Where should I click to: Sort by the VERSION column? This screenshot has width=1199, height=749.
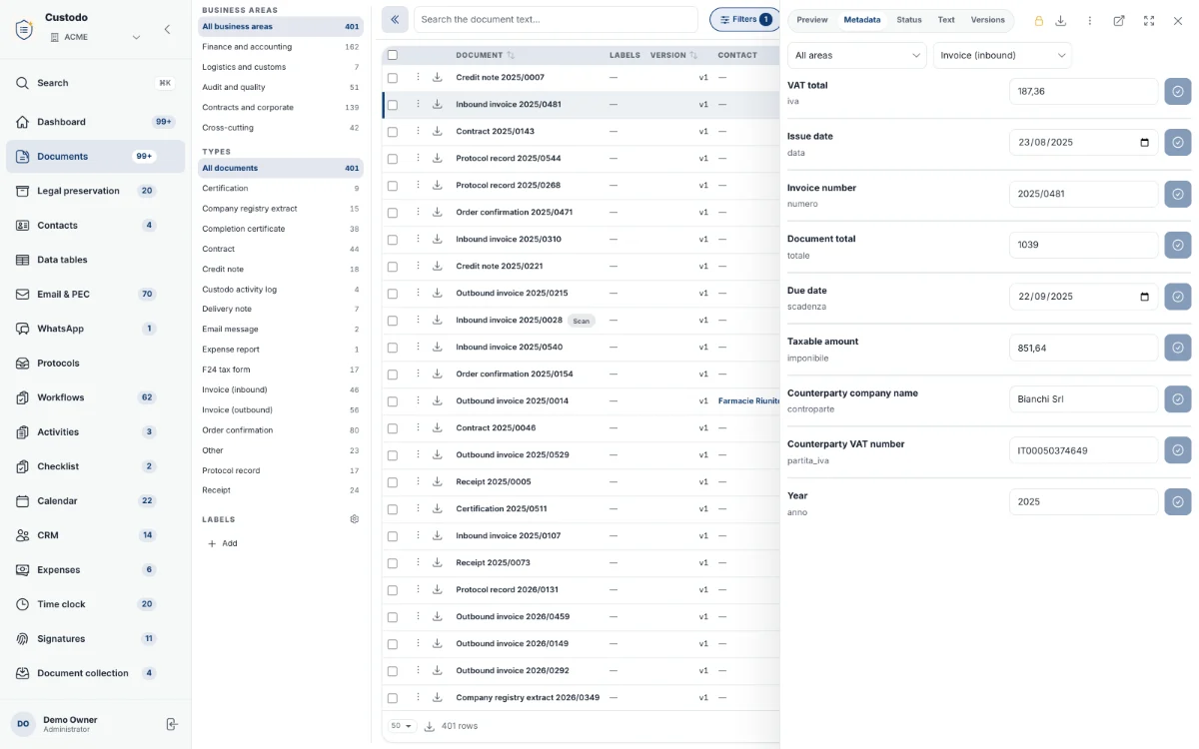point(673,55)
